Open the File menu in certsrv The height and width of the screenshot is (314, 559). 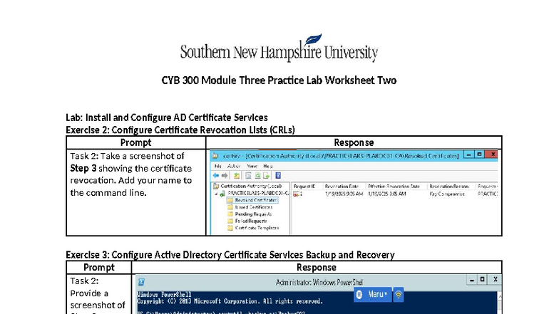[218, 167]
